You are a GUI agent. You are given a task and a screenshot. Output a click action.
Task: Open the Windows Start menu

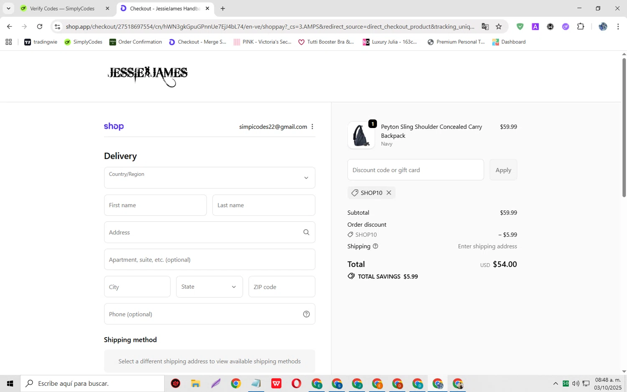point(10,383)
